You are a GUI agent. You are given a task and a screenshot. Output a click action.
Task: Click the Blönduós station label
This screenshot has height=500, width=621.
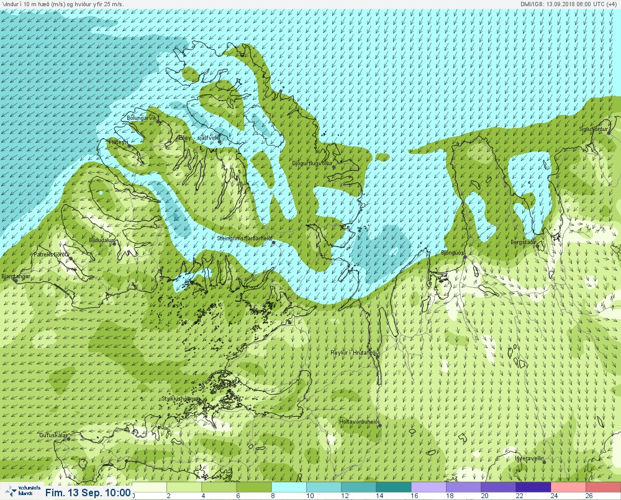click(452, 252)
